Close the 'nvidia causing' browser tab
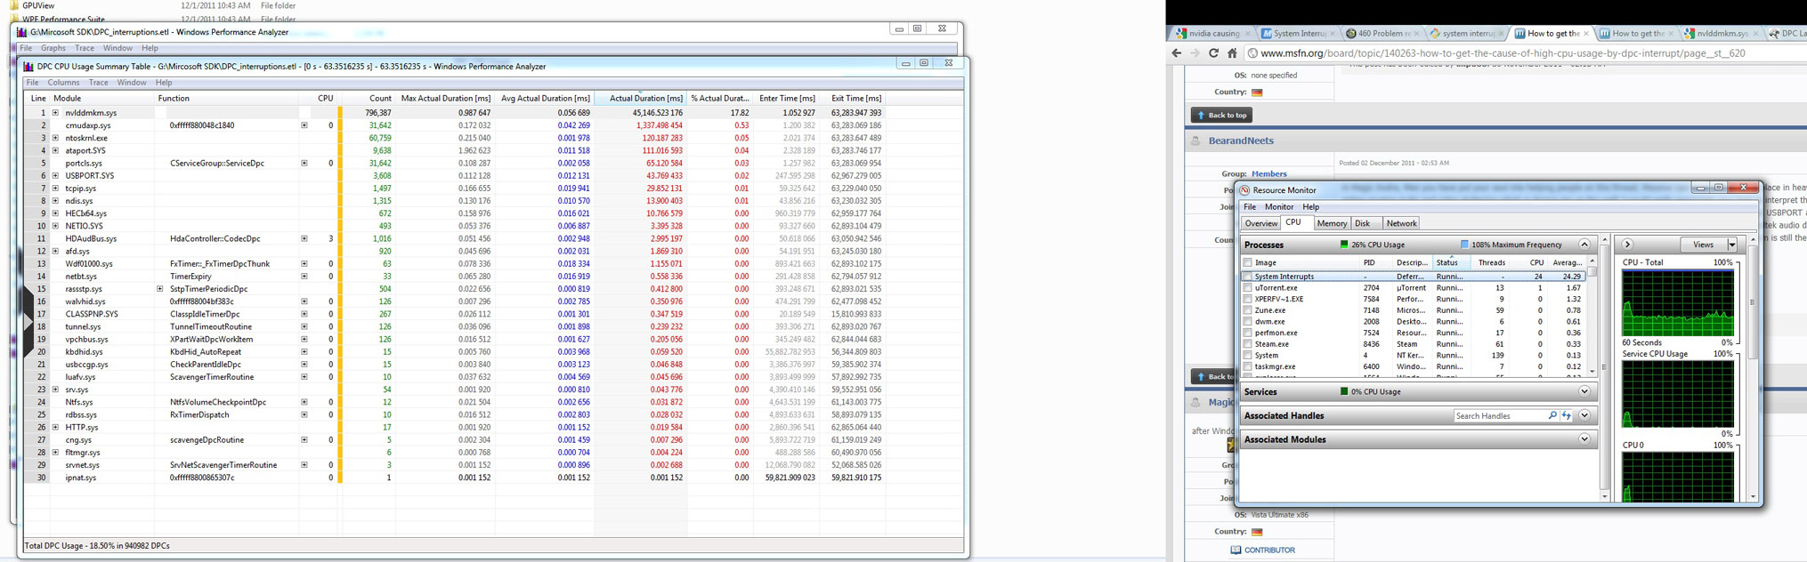1807x562 pixels. coord(1250,34)
